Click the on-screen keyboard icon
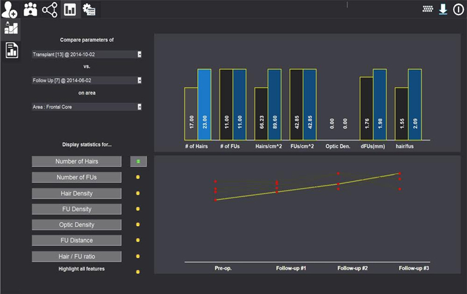The width and height of the screenshot is (467, 294). point(428,9)
